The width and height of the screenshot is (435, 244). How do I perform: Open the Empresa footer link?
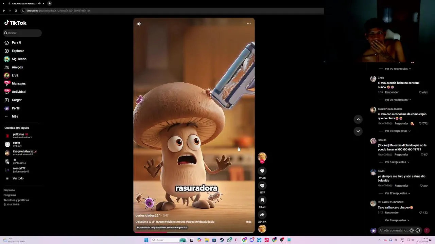(9, 190)
